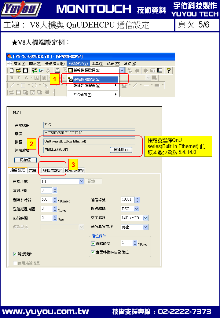Increase 復歸時間 with up spinner
Viewport: 220px width, 318px height.
pos(135,242)
